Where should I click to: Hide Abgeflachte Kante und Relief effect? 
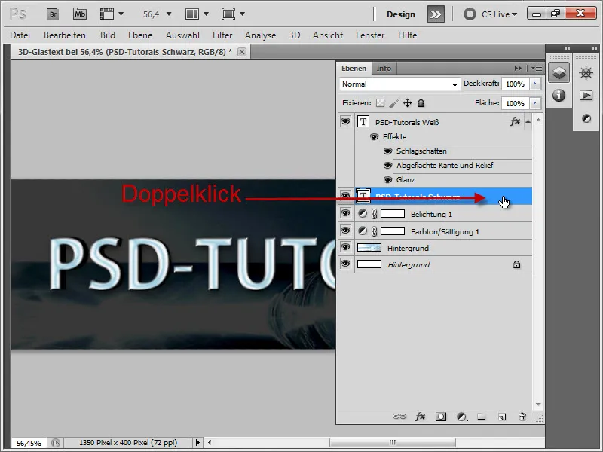[x=388, y=166]
